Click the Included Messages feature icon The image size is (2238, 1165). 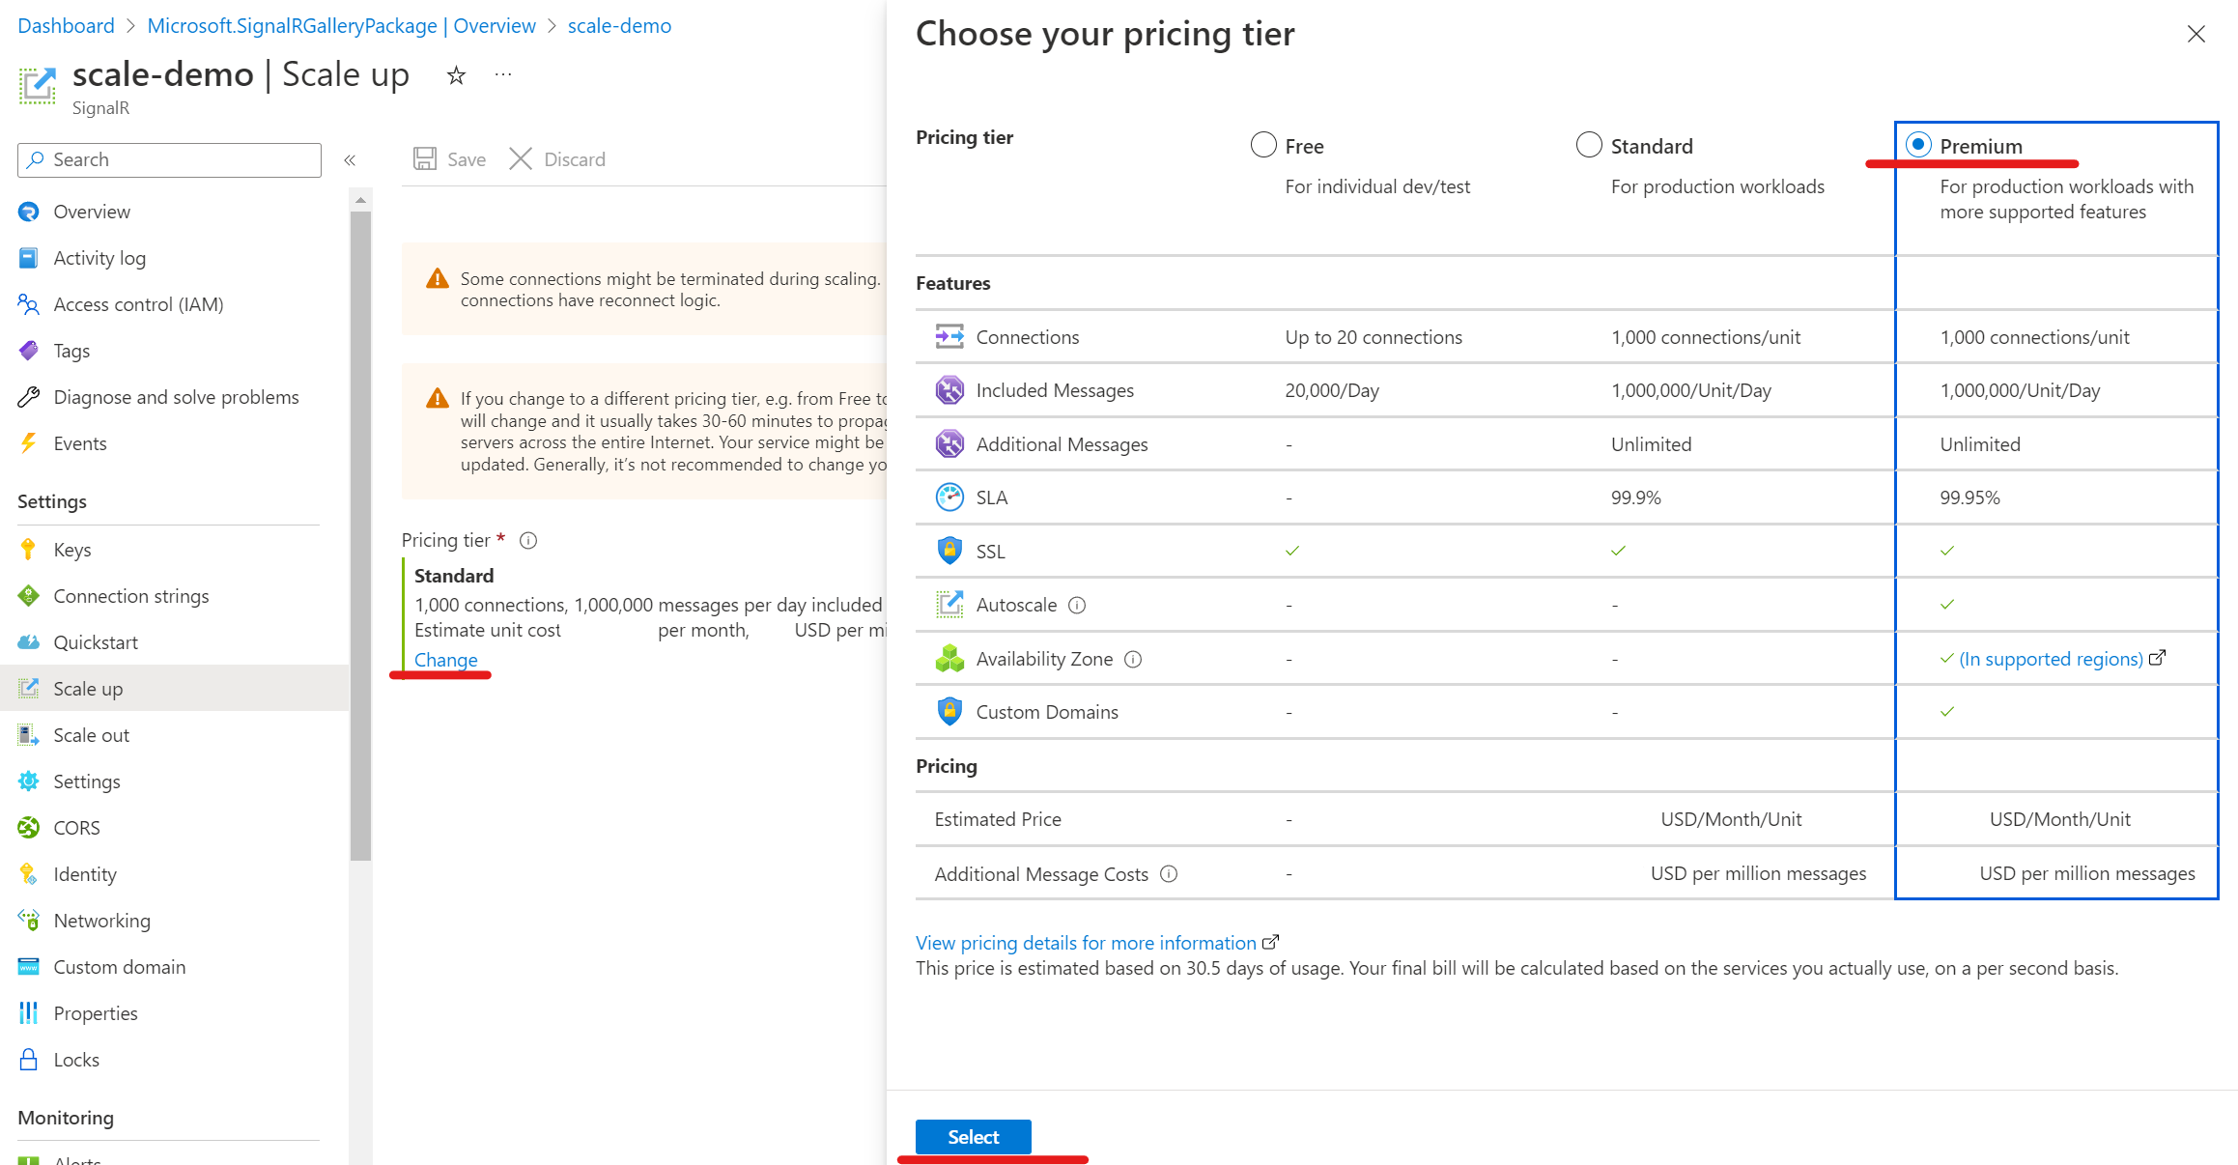click(948, 389)
